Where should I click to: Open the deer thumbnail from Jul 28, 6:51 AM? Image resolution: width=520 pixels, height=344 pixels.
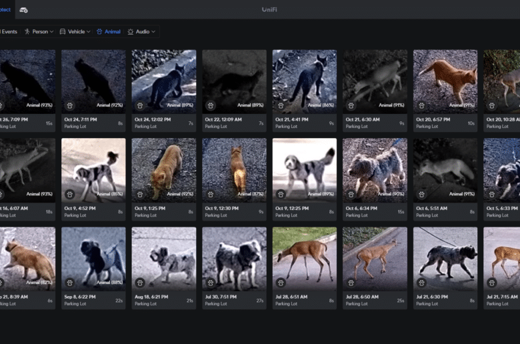click(305, 259)
